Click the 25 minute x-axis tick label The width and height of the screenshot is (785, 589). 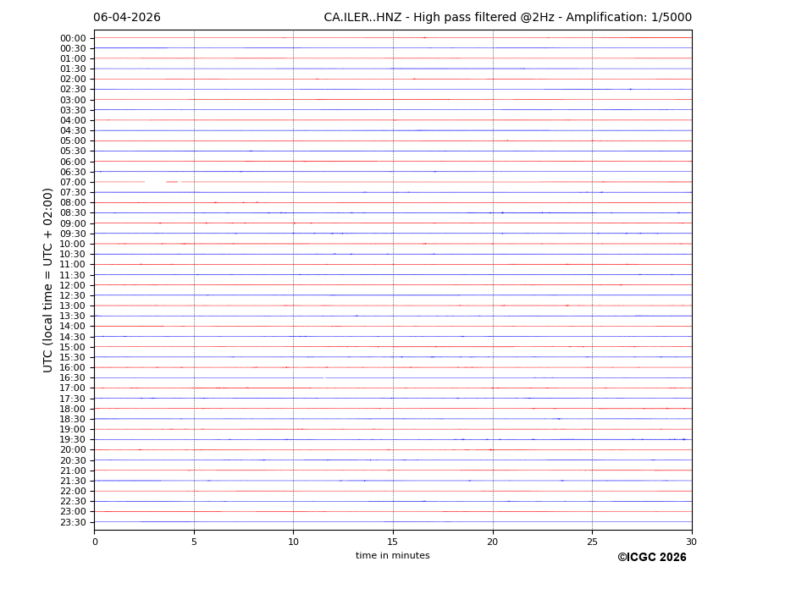(592, 542)
